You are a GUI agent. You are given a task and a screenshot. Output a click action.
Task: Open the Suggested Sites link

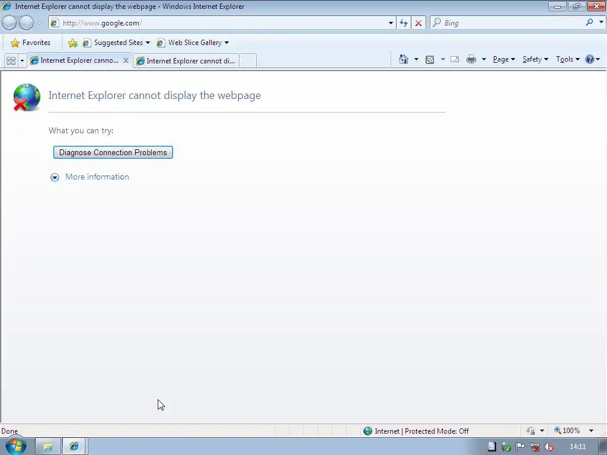point(116,43)
